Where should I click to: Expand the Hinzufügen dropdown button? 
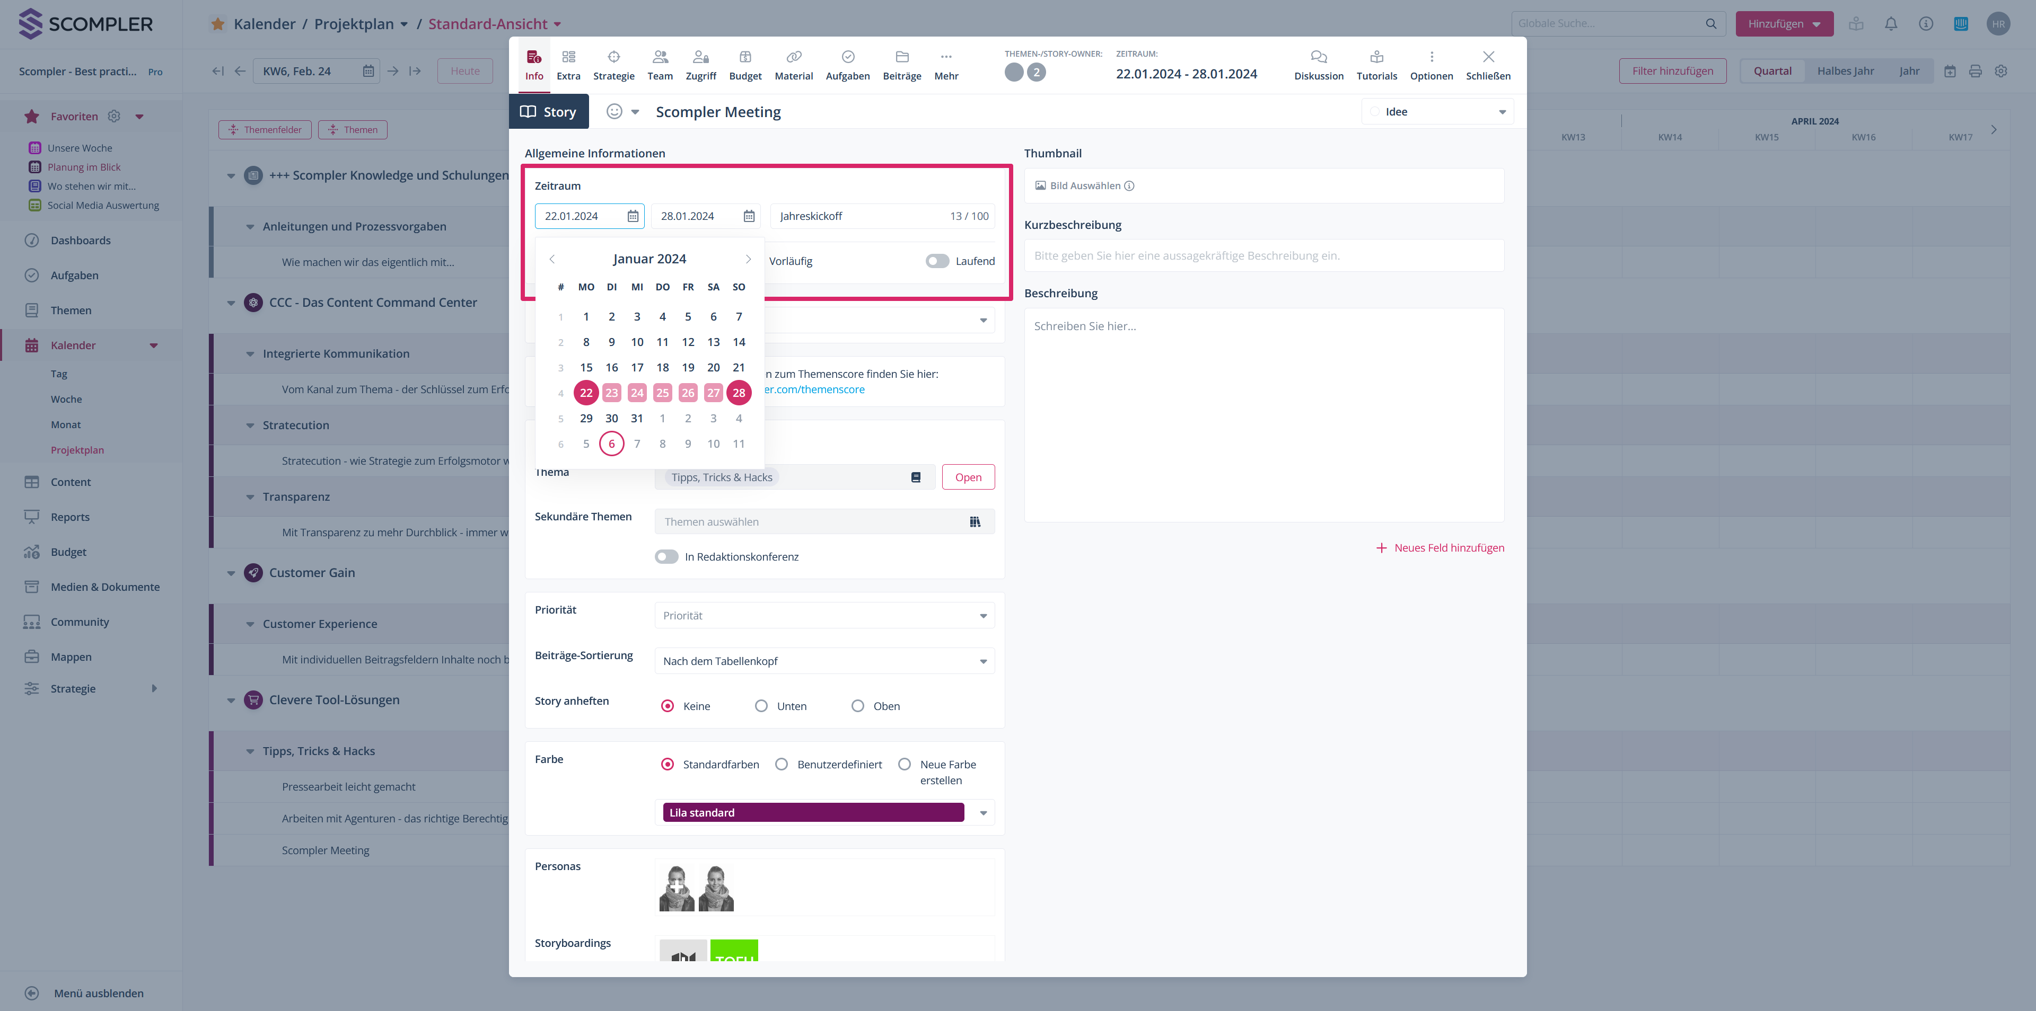[x=1784, y=24]
